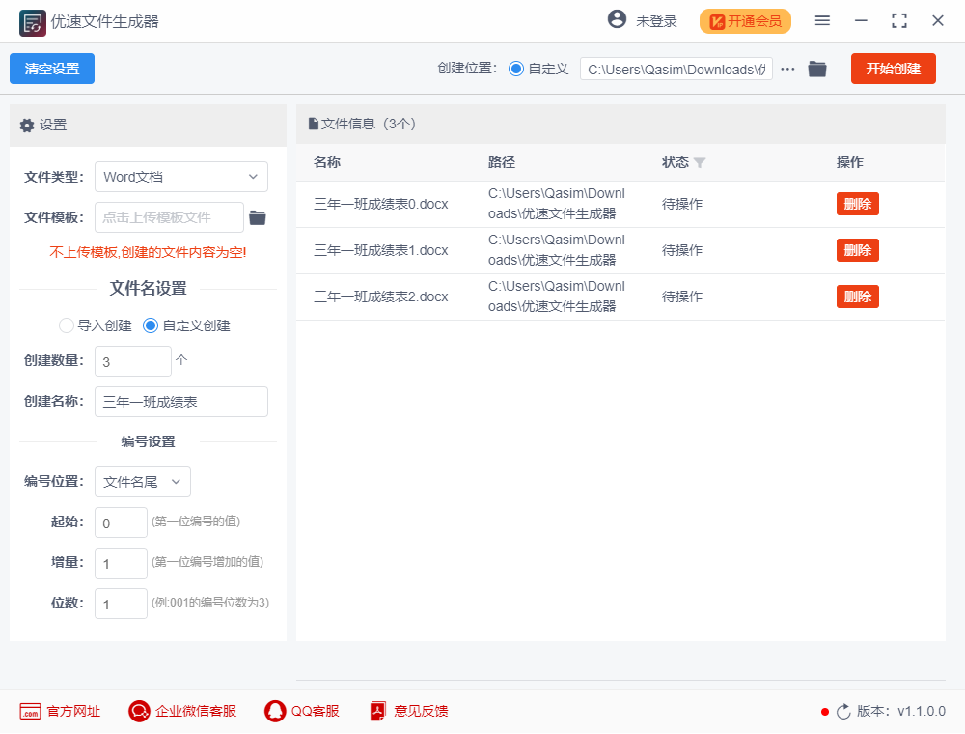This screenshot has height=734, width=965.
Task: Click 开通会员 in the title bar
Action: point(745,20)
